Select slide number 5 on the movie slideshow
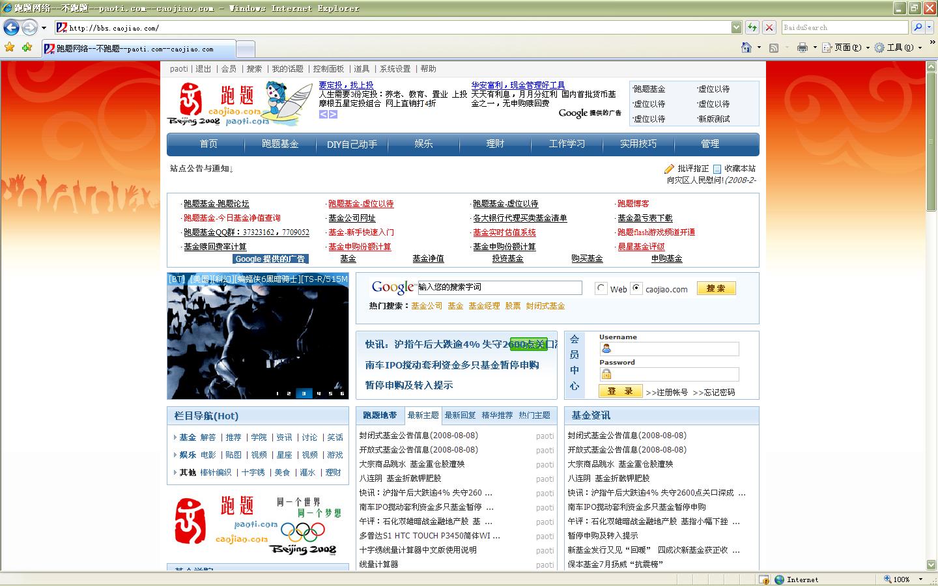 point(331,393)
